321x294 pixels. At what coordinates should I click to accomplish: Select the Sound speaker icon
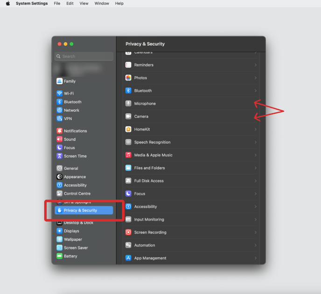point(59,139)
